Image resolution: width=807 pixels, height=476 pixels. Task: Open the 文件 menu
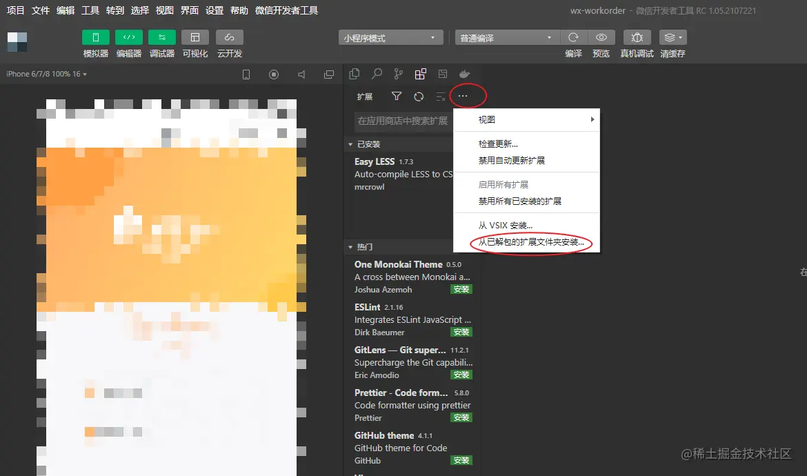[40, 10]
